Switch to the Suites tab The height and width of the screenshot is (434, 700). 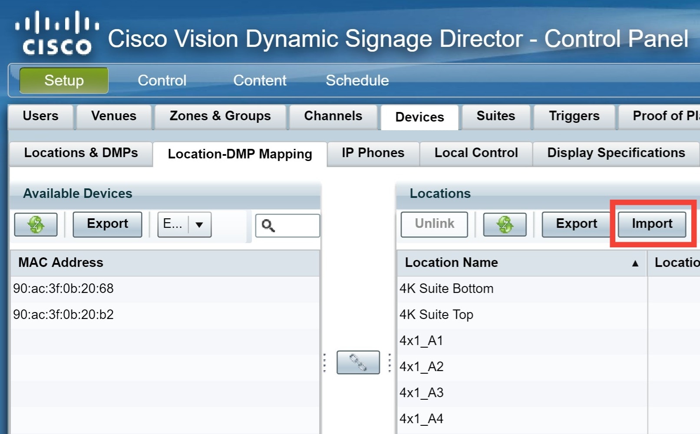(495, 116)
